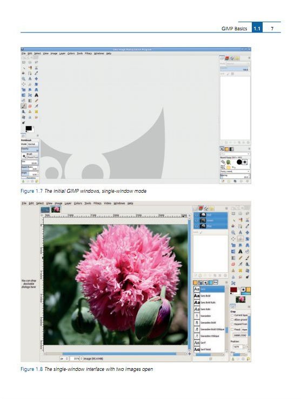Open the Fixed aspect ratio dropdown in Figure 1.8
Screen dimensions: 301x399
(x=244, y=330)
